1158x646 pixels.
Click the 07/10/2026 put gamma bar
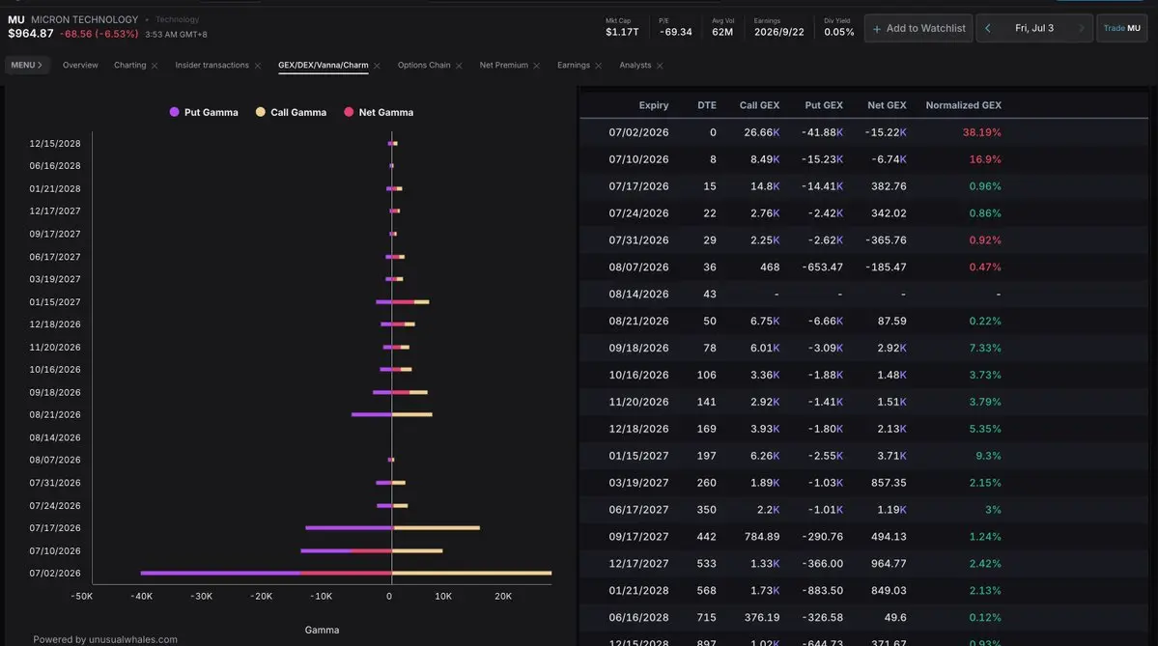point(325,550)
